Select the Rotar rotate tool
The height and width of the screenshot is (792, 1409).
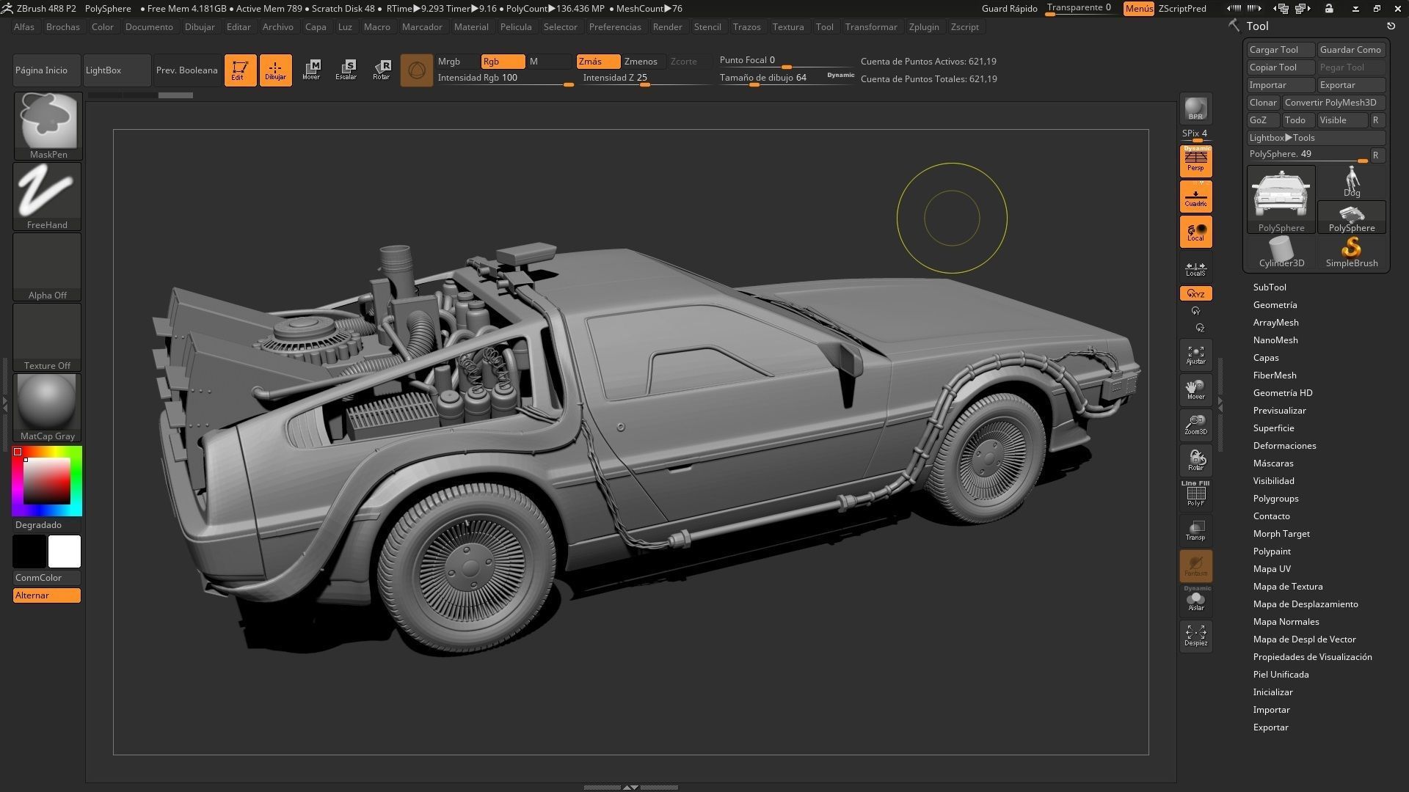382,70
